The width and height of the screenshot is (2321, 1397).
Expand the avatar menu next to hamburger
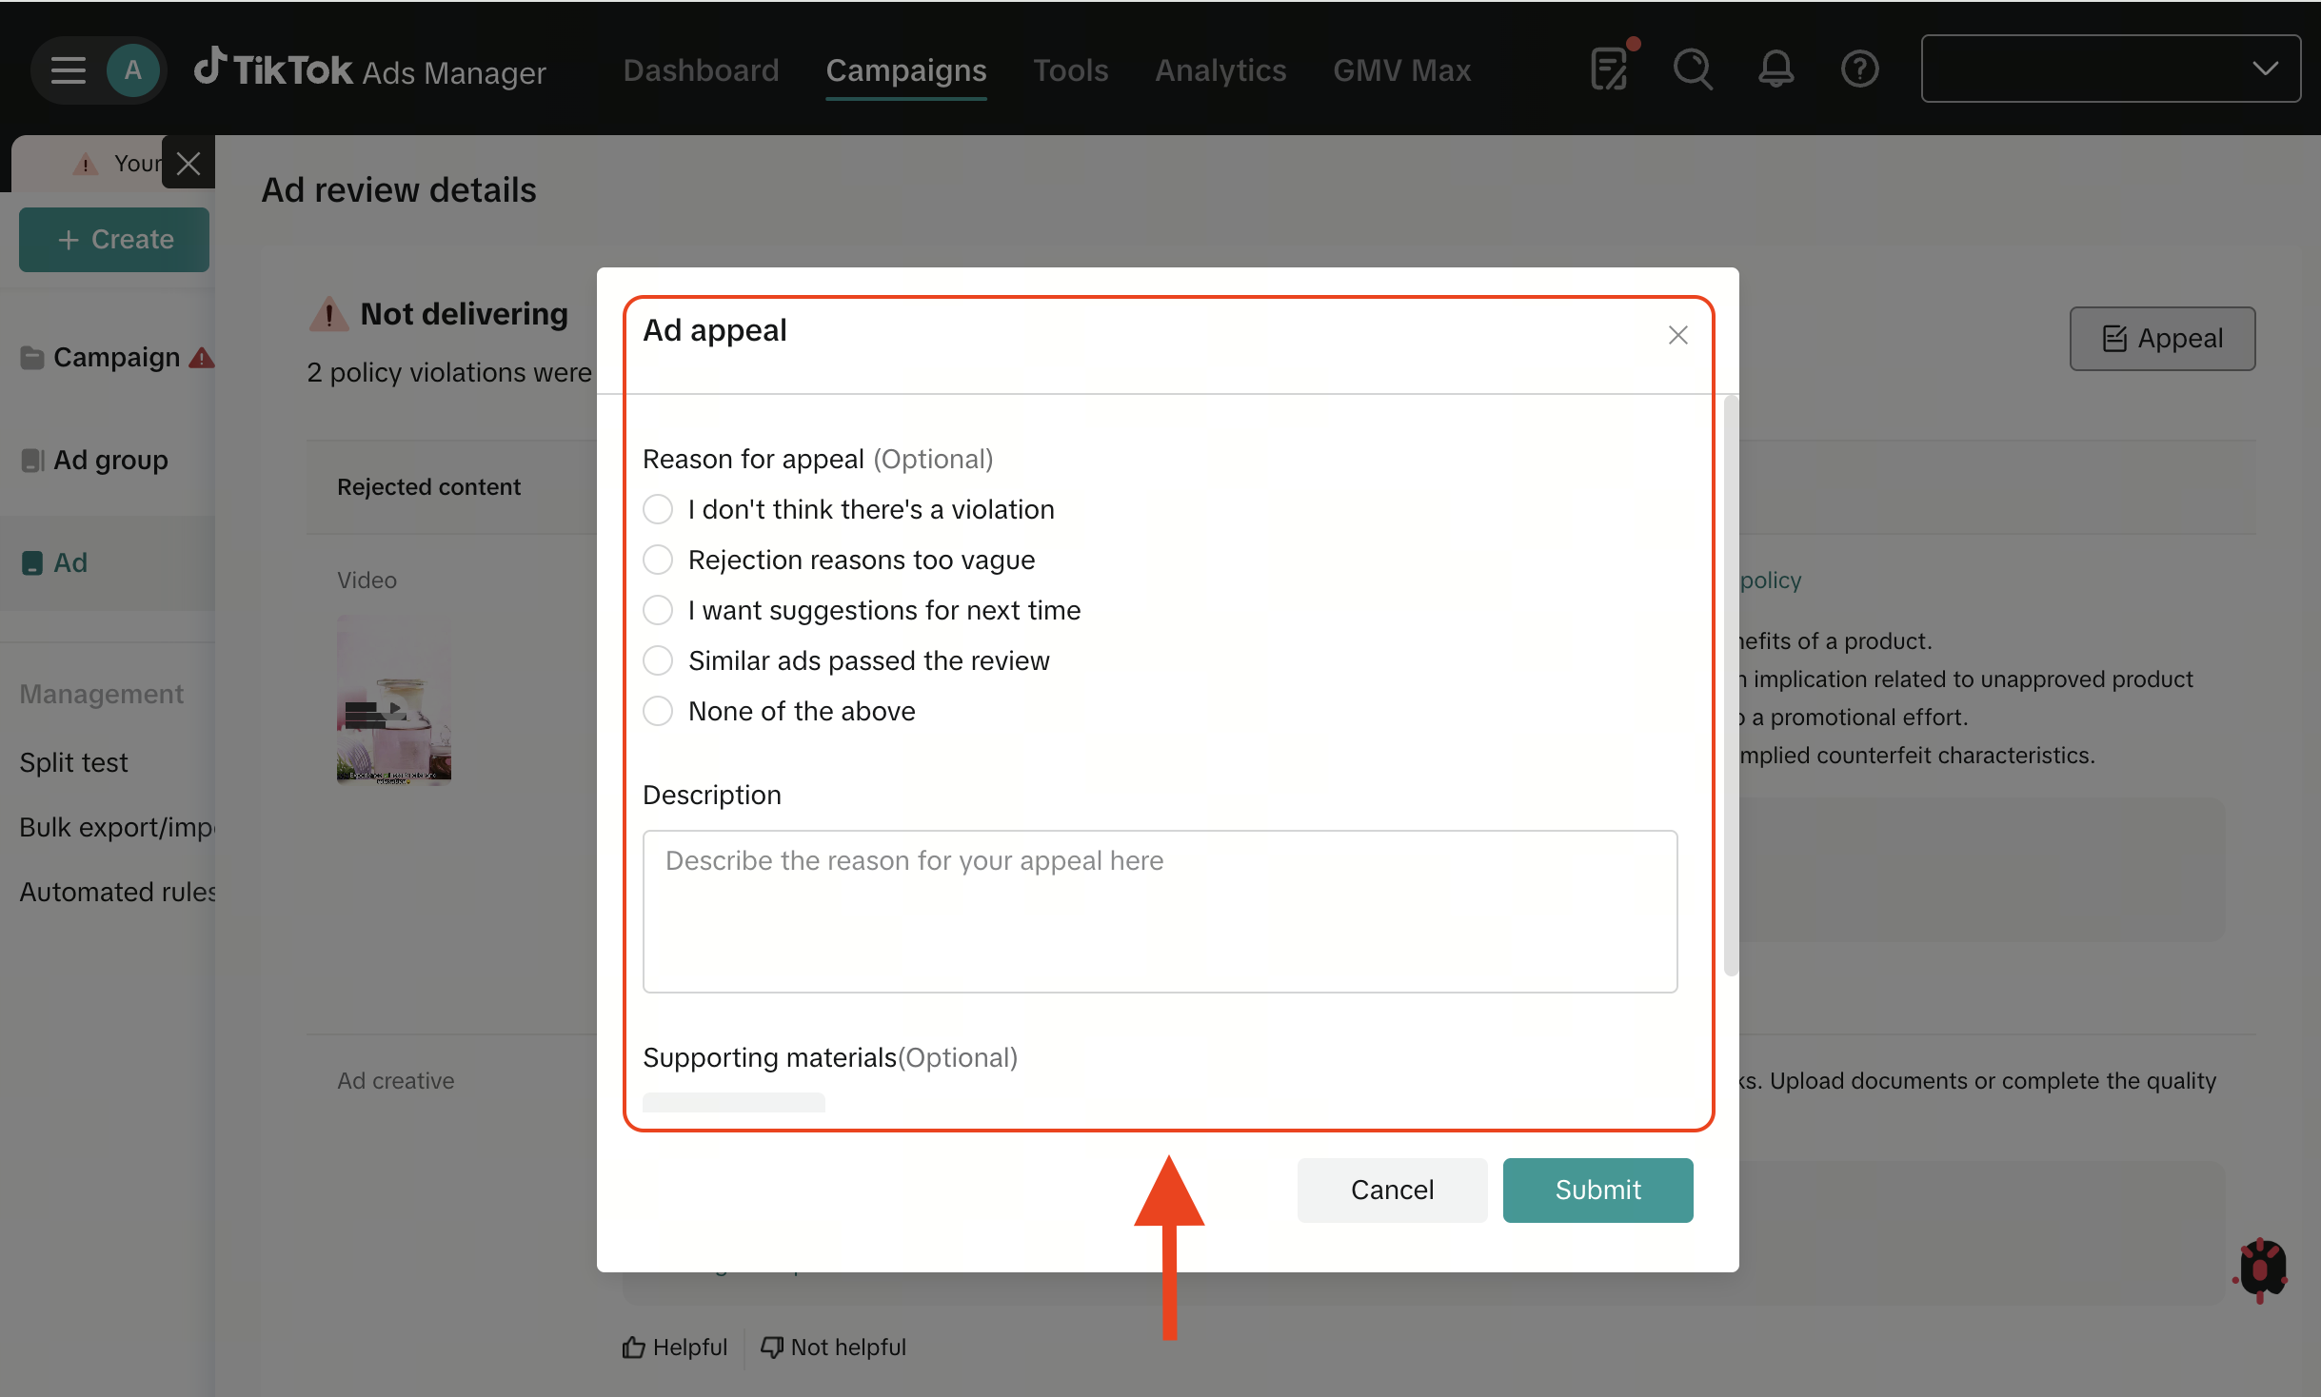(132, 69)
